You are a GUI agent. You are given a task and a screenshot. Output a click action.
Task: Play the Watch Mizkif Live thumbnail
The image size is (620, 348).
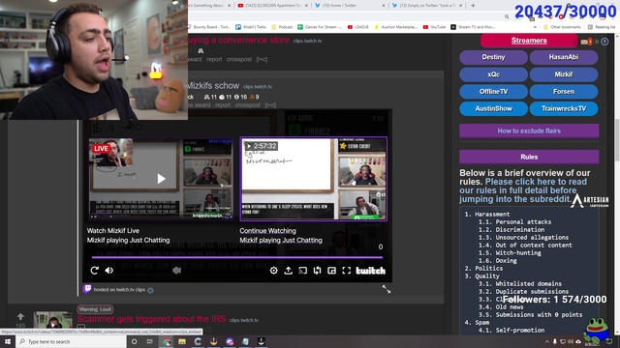coord(161,179)
